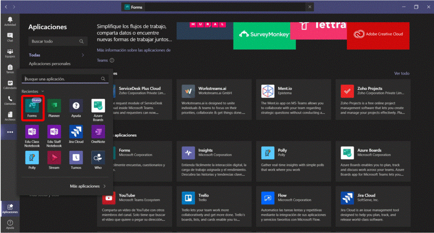Open the Forms app in the flyout
434x233 pixels.
[x=32, y=107]
